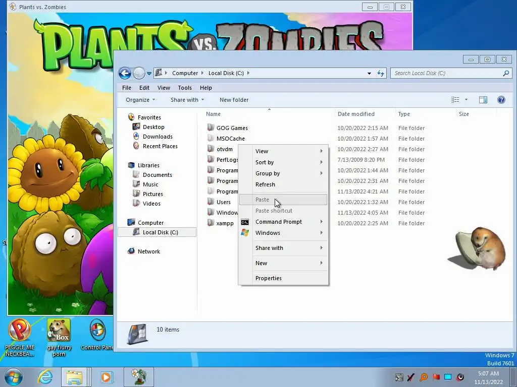Viewport: 517px width, 387px height.
Task: Click the red flag Action Center tray icon
Action: (x=436, y=377)
